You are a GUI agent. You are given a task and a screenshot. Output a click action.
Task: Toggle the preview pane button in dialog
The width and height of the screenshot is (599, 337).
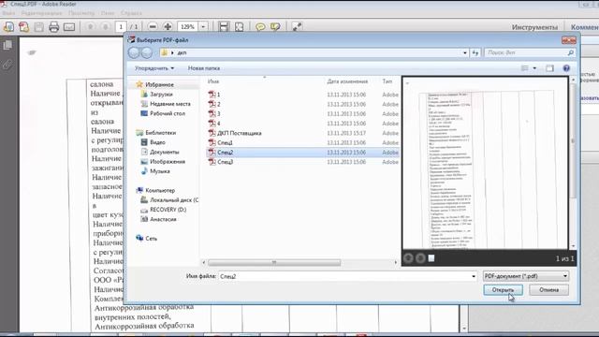[549, 68]
